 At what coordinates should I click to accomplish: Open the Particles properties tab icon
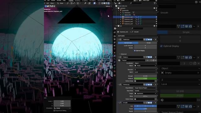coord(115,59)
